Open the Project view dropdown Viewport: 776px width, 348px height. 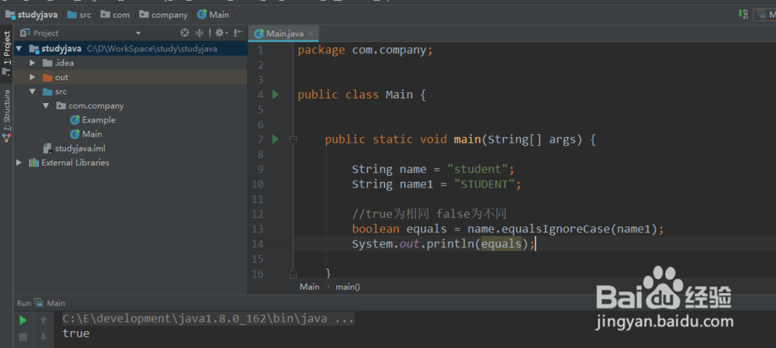click(138, 33)
